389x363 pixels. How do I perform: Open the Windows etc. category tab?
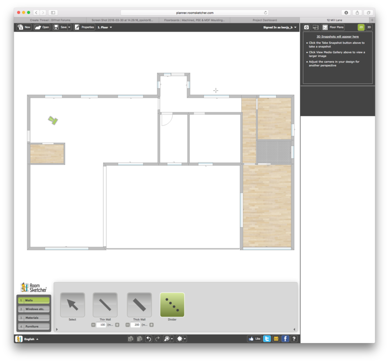tap(34, 309)
